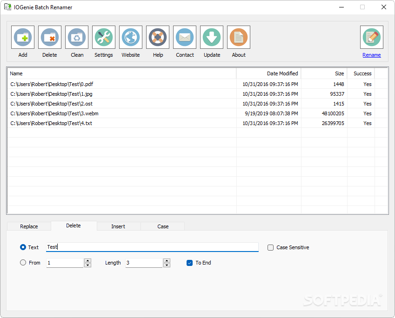Viewport: 395px width, 318px height.
Task: Click the date 9/19/2019 08:07:38 PM
Action: 271,113
